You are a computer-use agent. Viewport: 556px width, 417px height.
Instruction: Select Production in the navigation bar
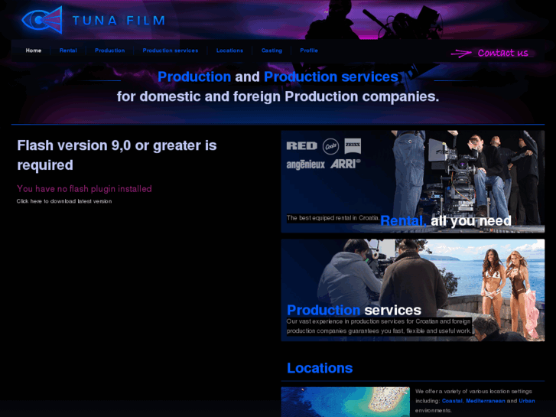click(110, 50)
